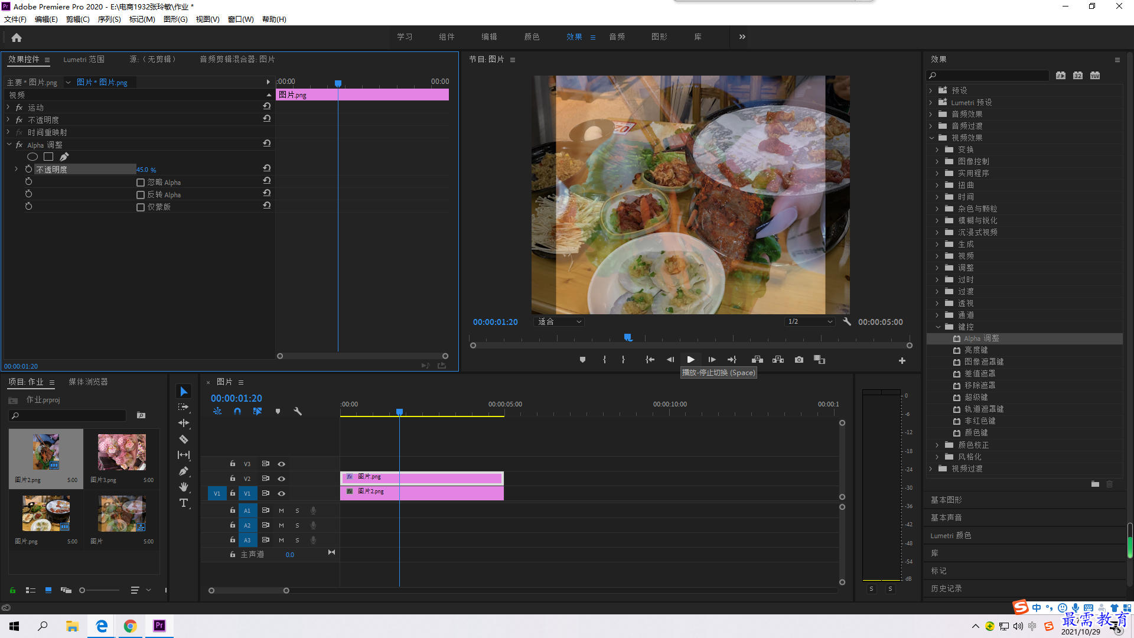
Task: Switch to the 颜色 workspace
Action: 532,37
